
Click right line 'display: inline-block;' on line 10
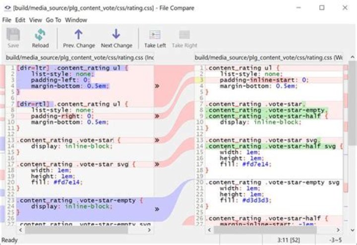[x=260, y=122]
